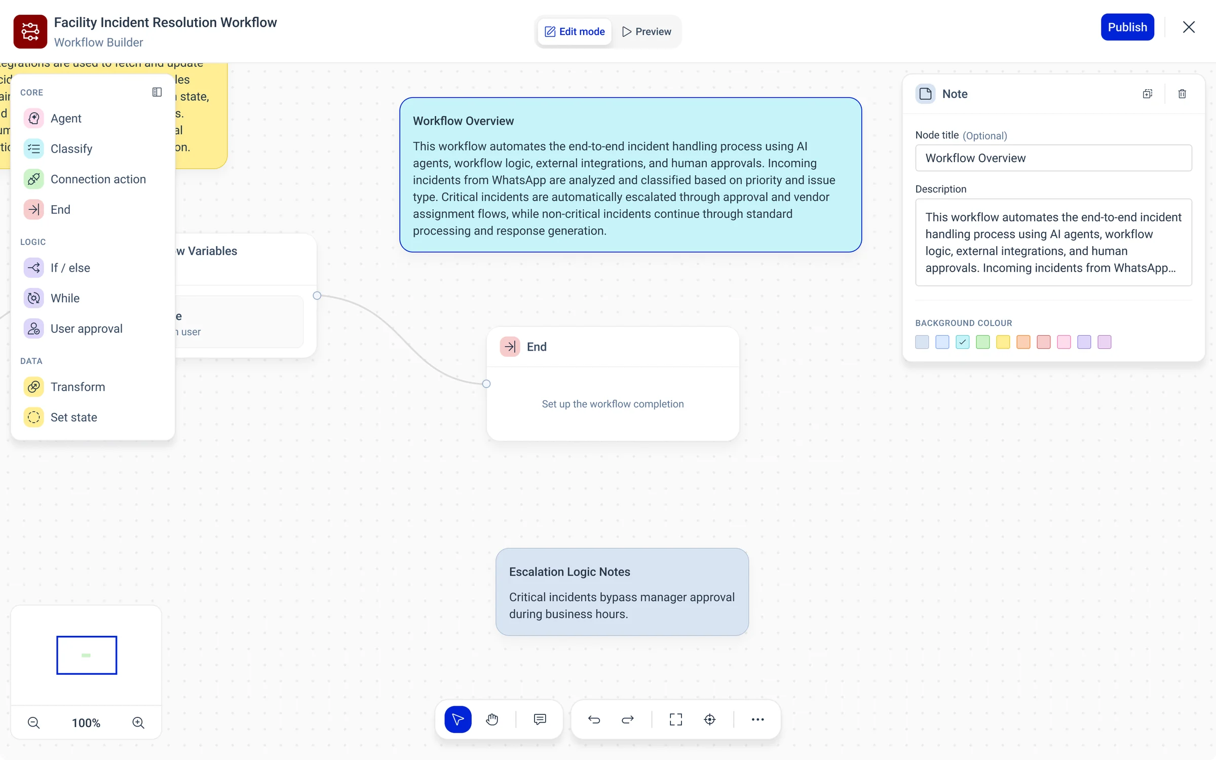
Task: Choose the orange background colour swatch
Action: point(1023,342)
